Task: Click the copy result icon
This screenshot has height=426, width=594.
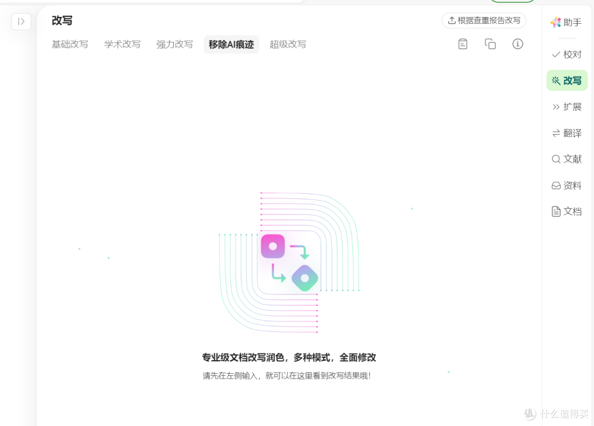Action: click(490, 43)
